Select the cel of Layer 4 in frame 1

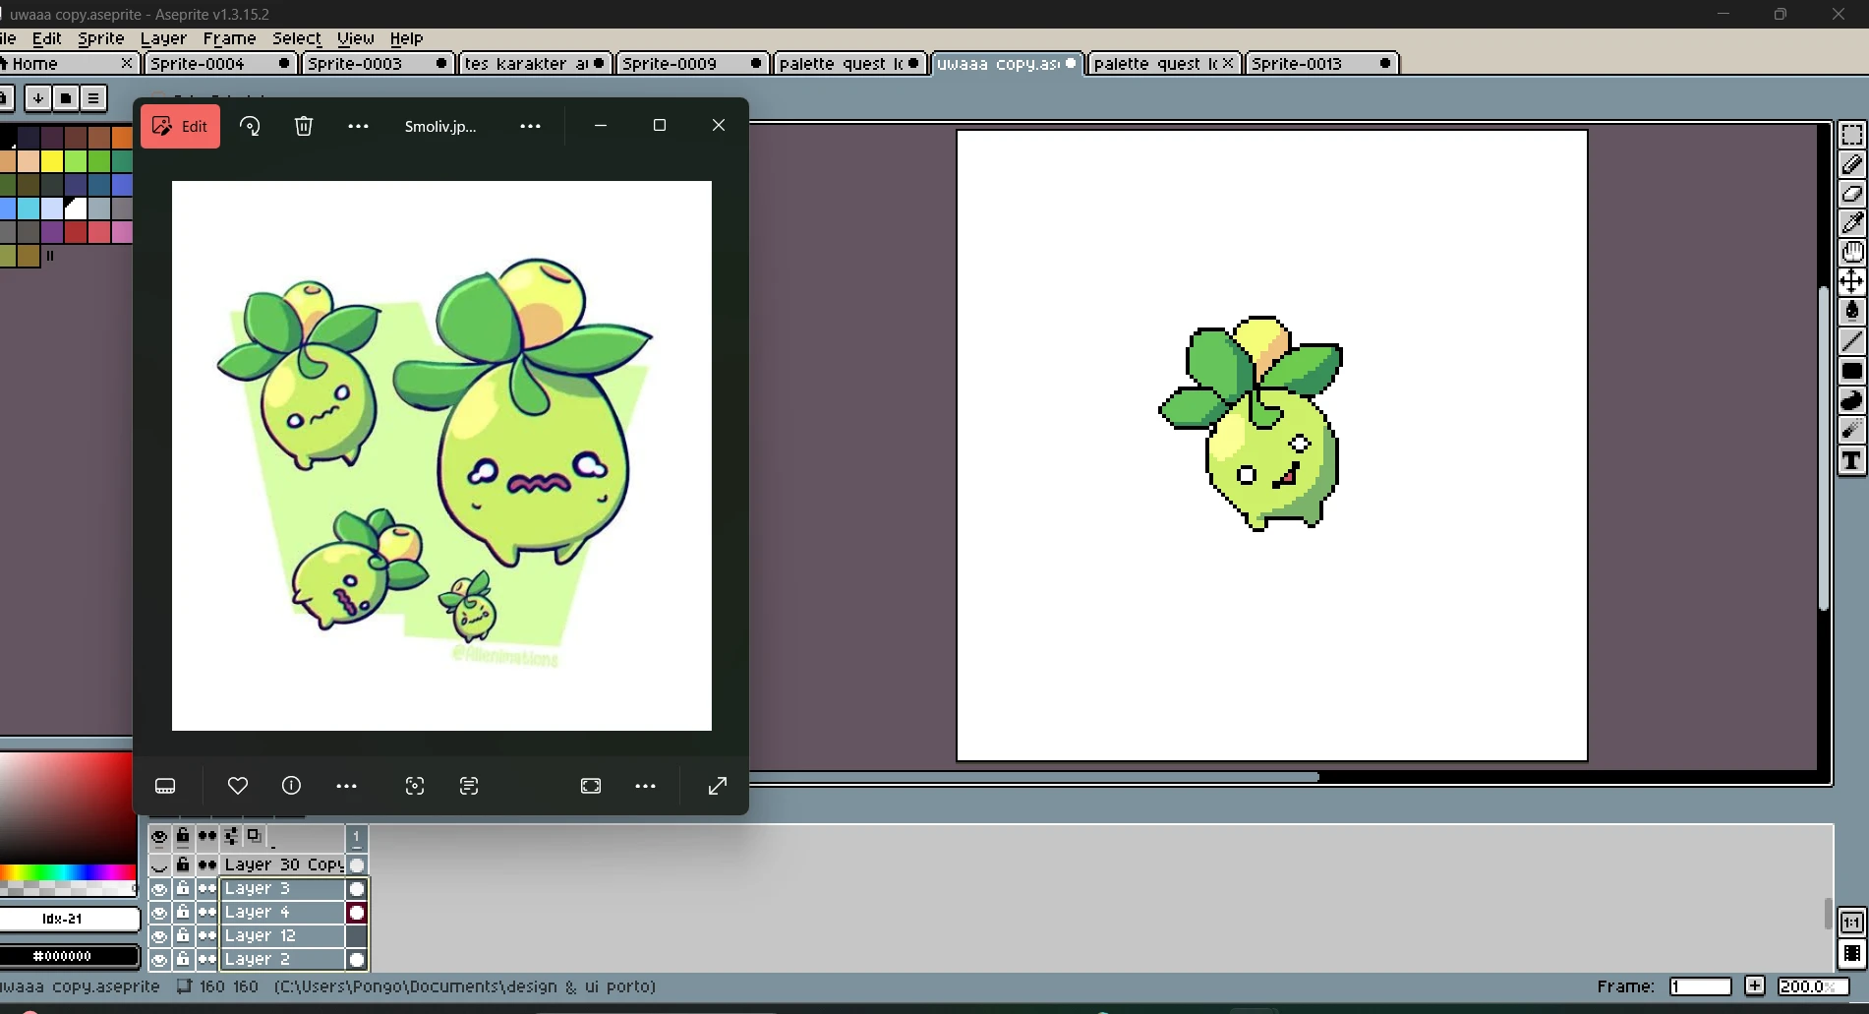357,912
